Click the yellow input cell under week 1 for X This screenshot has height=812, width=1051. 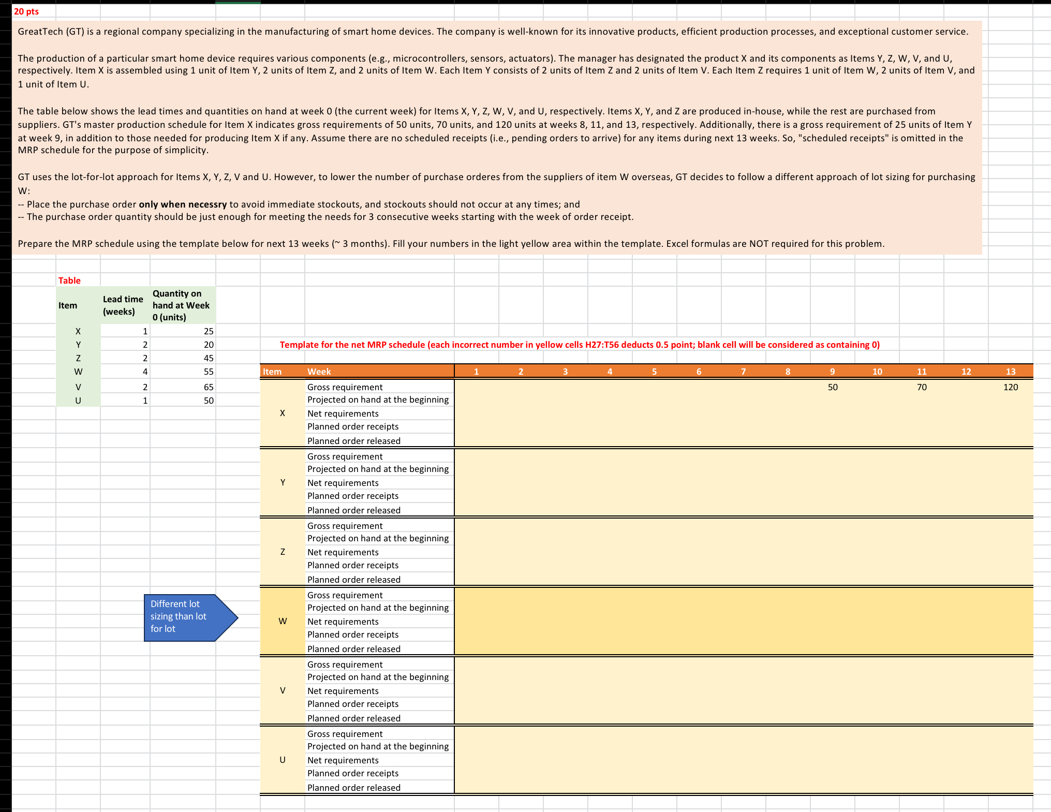coord(476,387)
